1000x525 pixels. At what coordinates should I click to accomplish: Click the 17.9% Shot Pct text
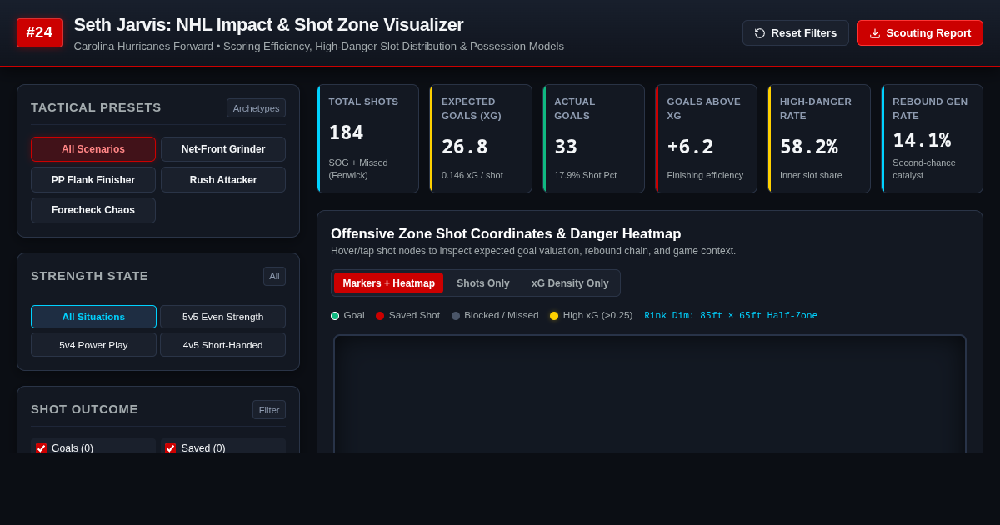tap(585, 175)
